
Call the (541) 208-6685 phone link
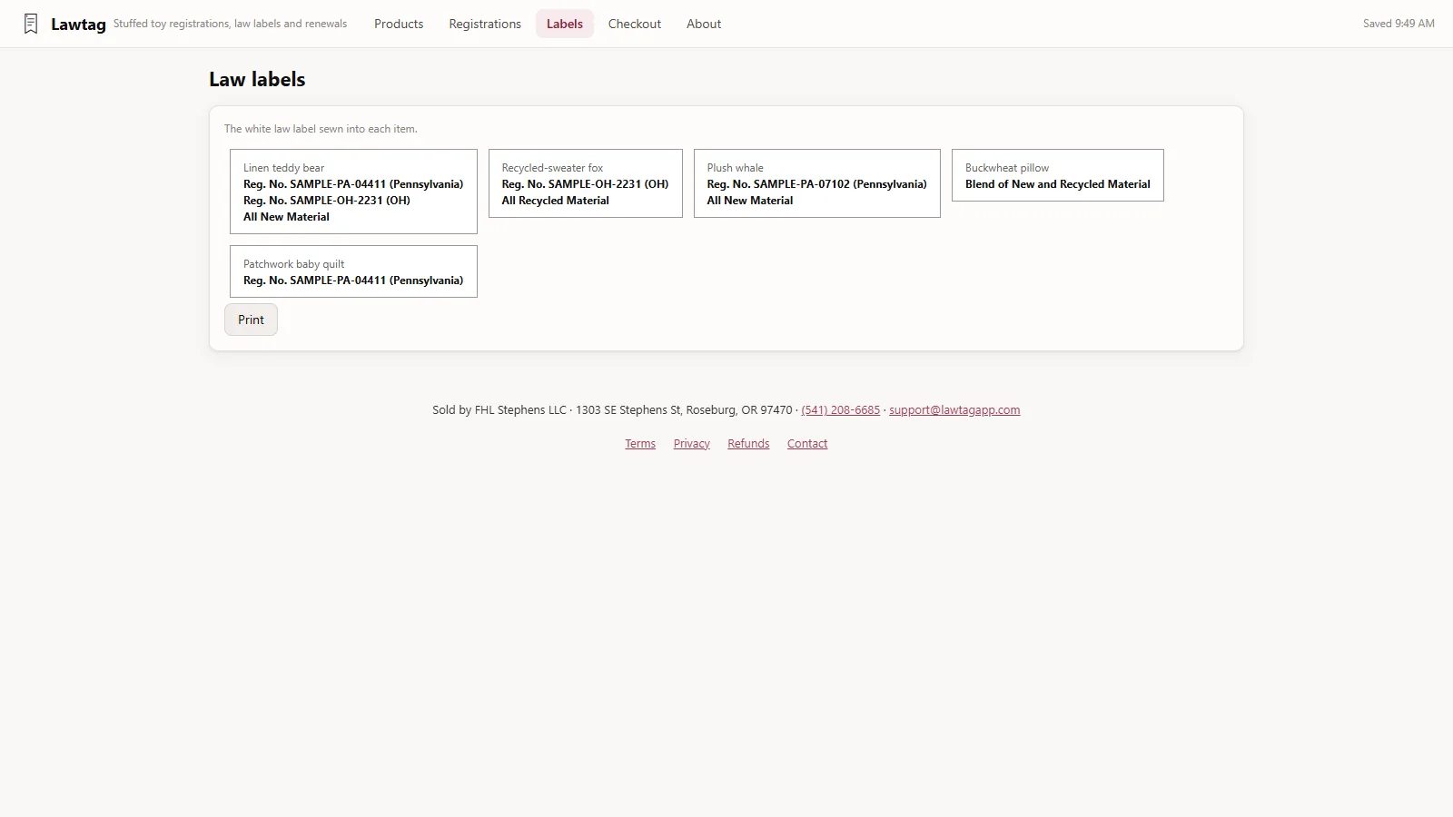pos(841,410)
